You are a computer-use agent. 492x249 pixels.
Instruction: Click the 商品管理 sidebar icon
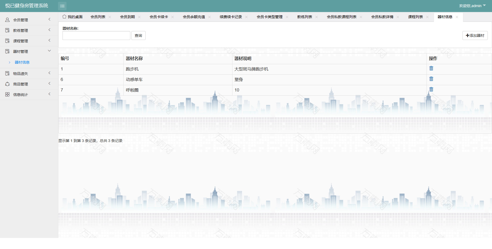pyautogui.click(x=7, y=84)
